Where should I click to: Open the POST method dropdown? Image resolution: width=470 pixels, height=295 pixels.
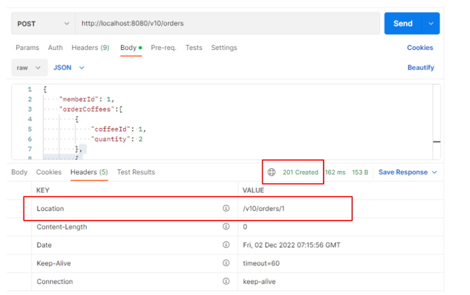[43, 24]
